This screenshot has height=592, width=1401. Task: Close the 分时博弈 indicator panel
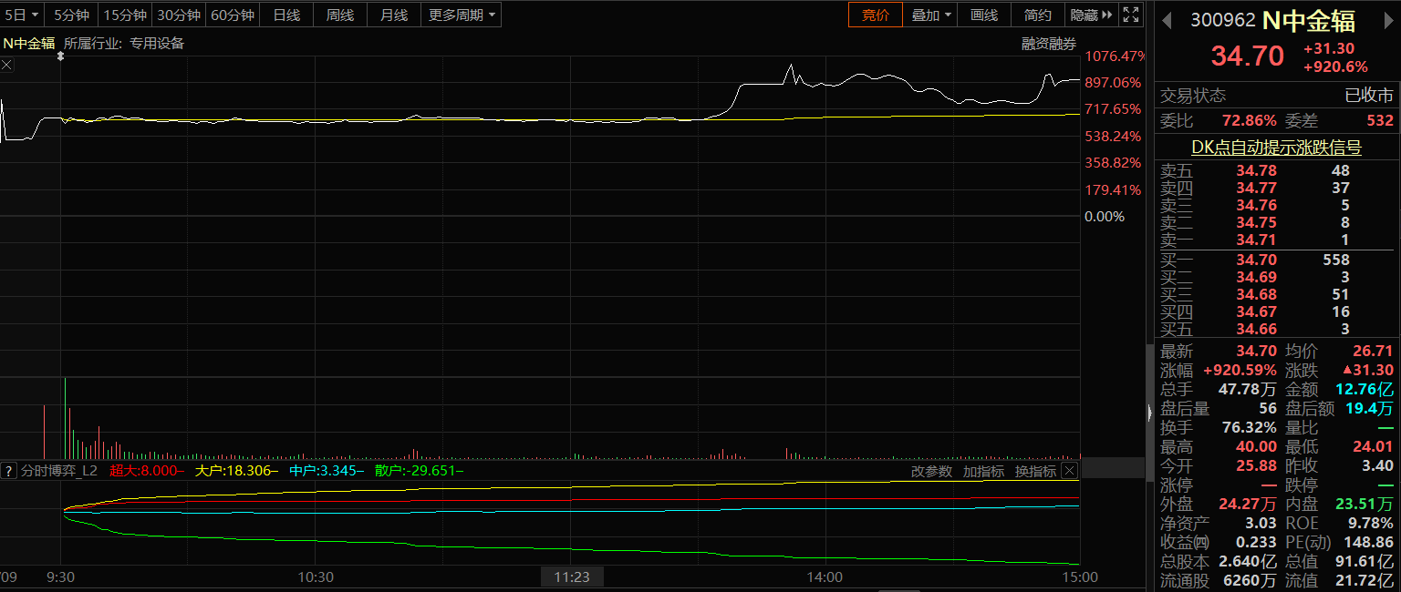click(1069, 471)
